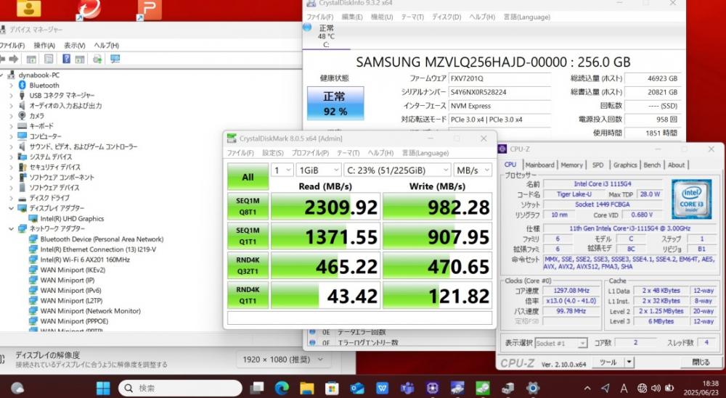
Task: Click the taskbar search field
Action: (x=180, y=388)
